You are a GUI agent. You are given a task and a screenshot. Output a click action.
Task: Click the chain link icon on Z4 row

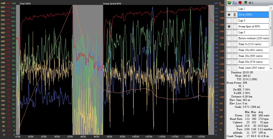tap(234, 15)
